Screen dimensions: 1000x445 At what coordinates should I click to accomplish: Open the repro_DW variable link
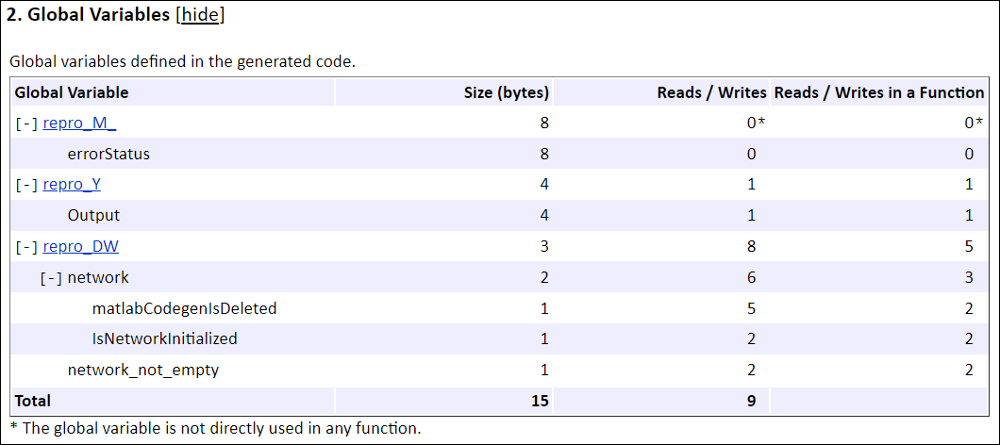[80, 247]
